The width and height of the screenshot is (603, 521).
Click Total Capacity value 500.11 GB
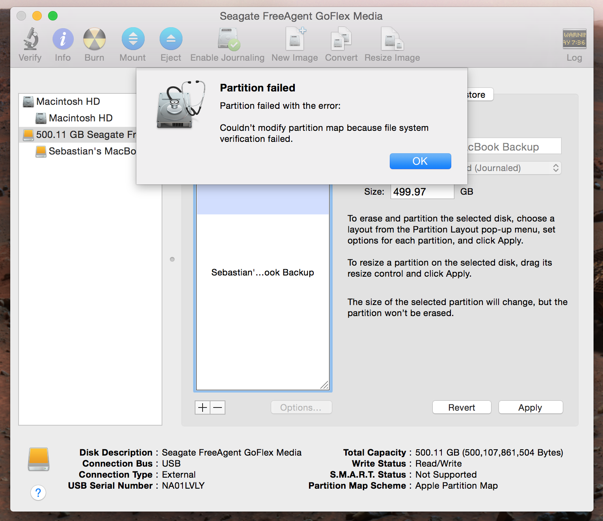tap(489, 452)
